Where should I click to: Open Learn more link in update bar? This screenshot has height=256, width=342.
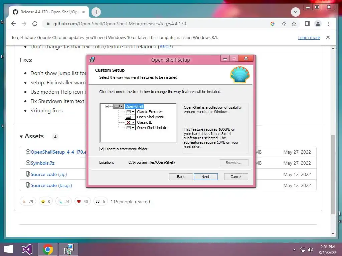309,37
